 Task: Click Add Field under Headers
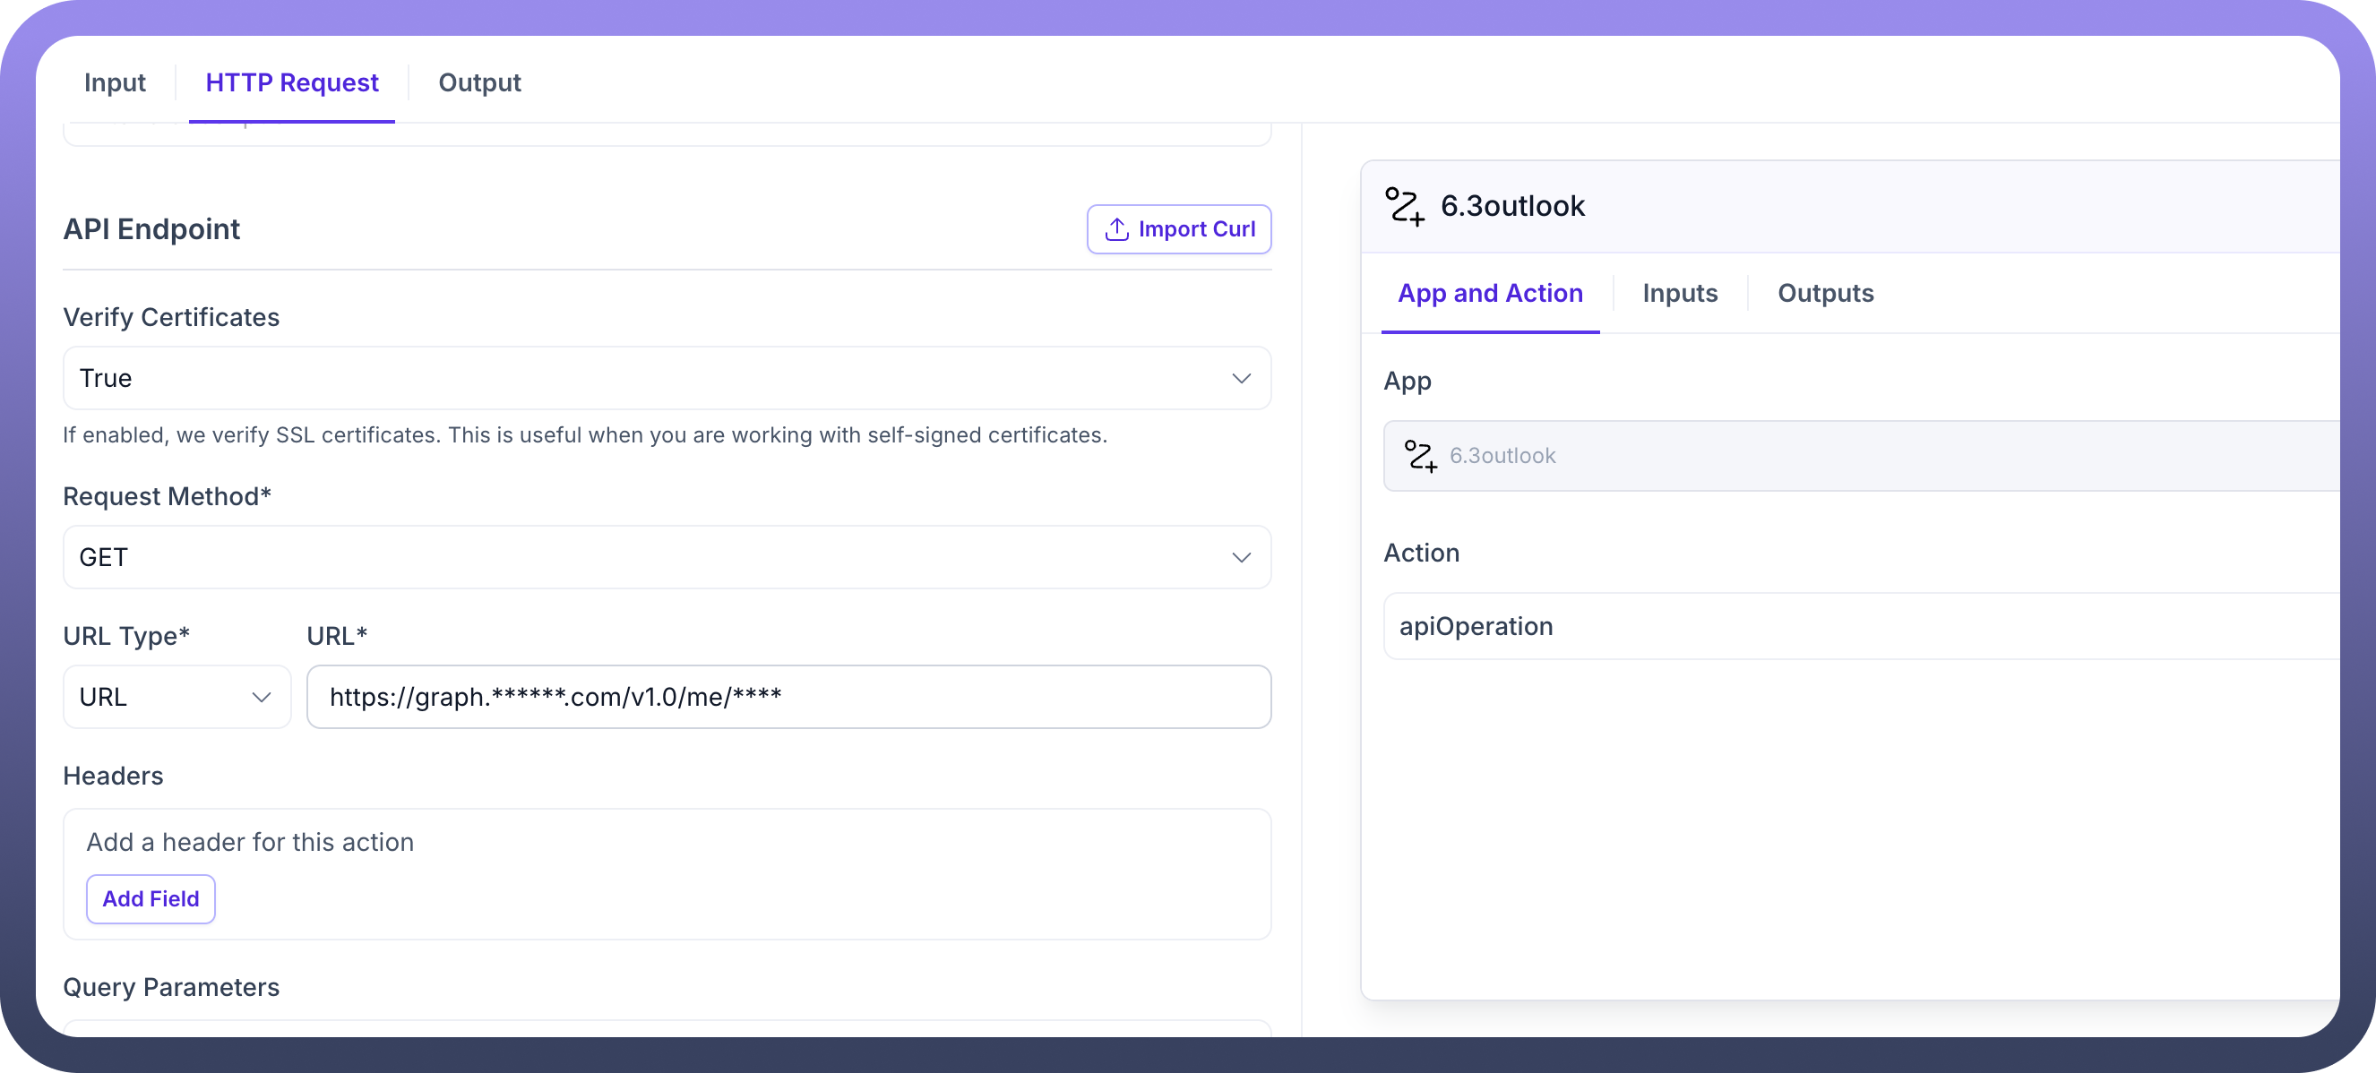coord(151,898)
